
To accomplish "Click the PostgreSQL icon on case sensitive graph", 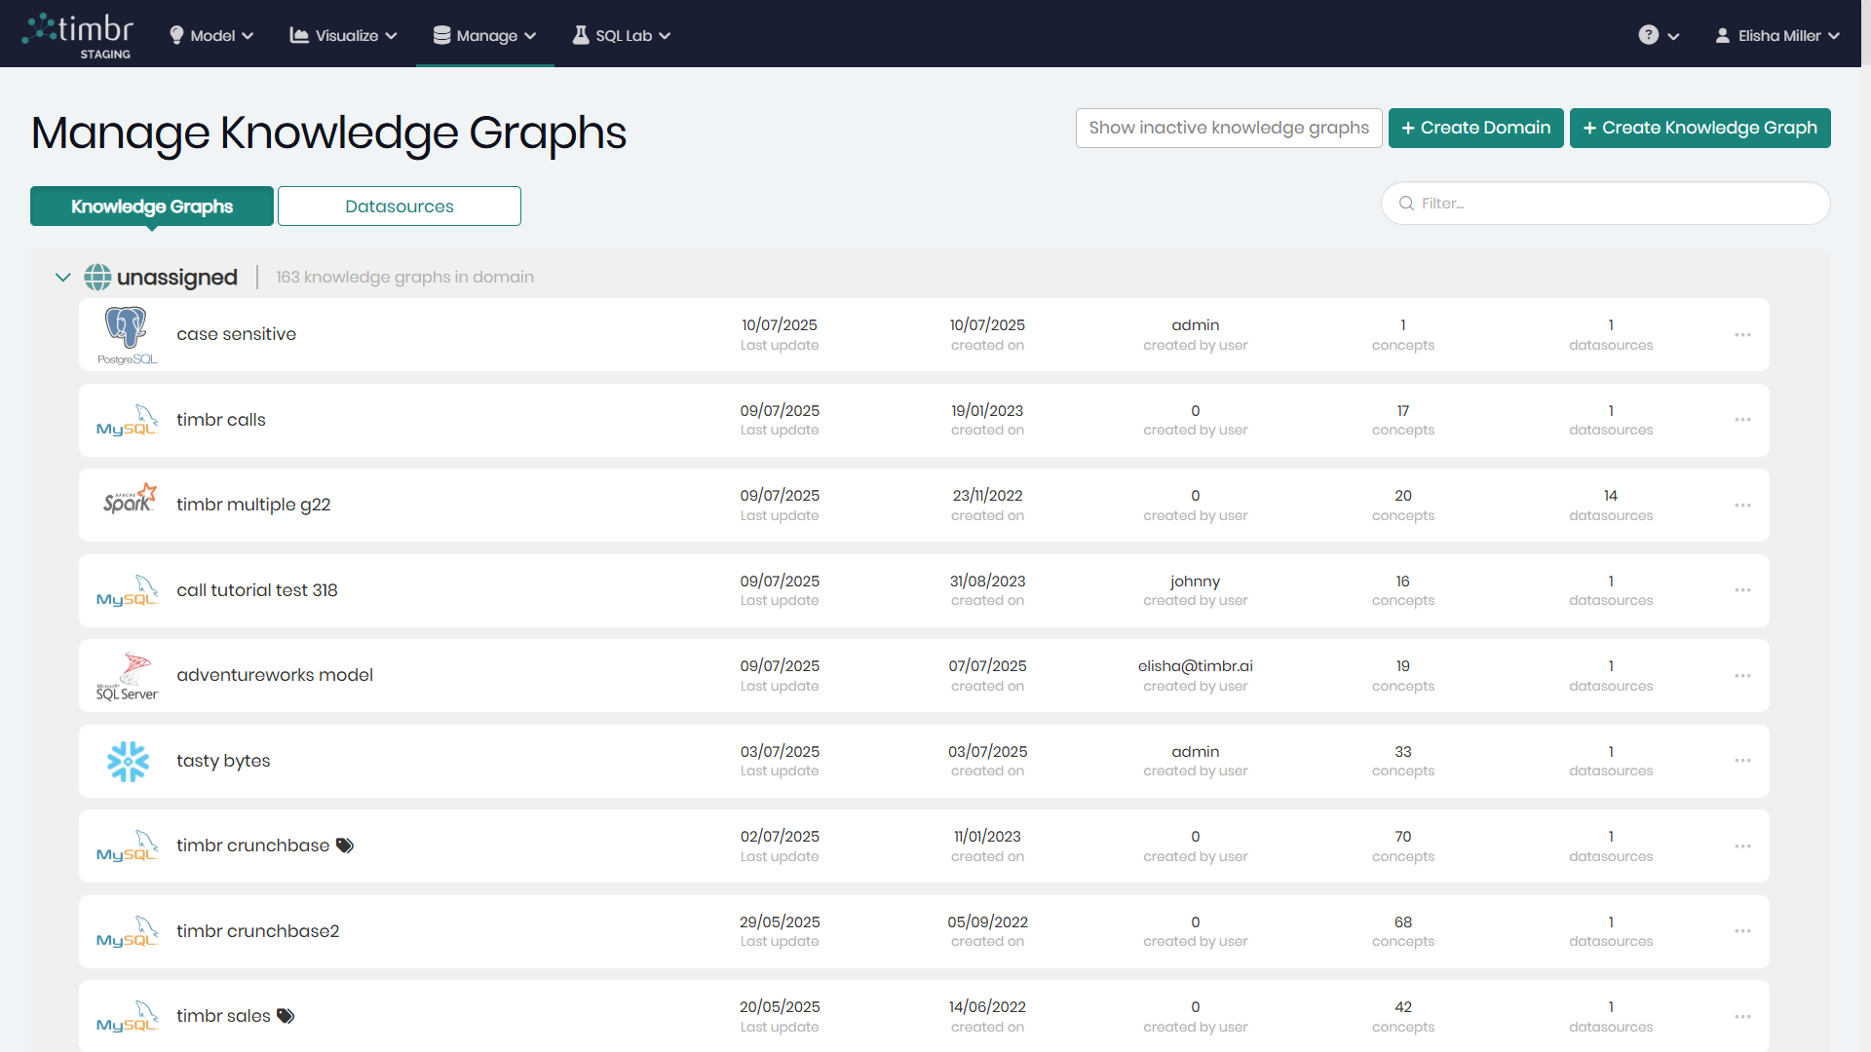I will pyautogui.click(x=126, y=333).
